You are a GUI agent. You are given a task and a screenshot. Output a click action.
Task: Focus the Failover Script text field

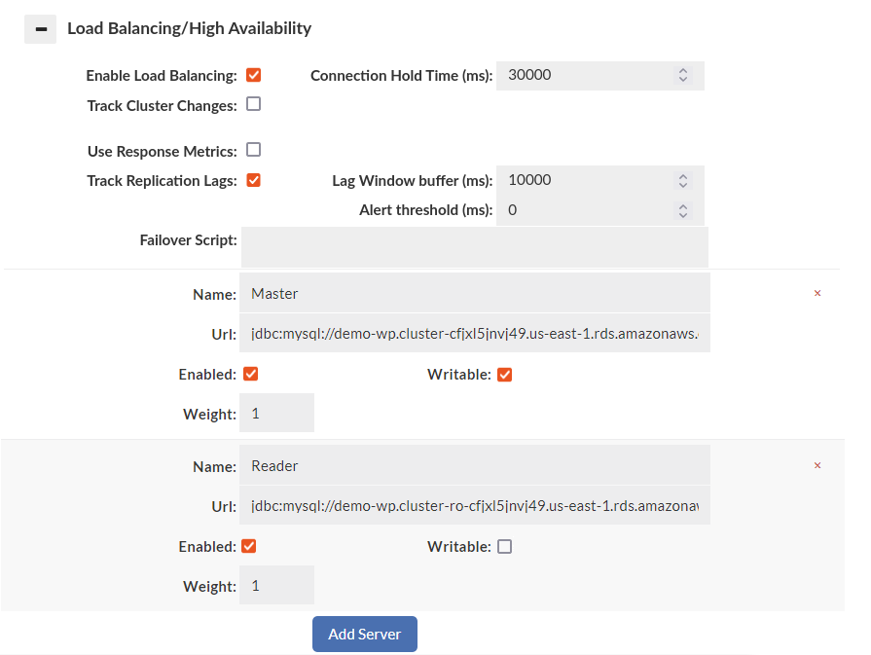pos(474,247)
